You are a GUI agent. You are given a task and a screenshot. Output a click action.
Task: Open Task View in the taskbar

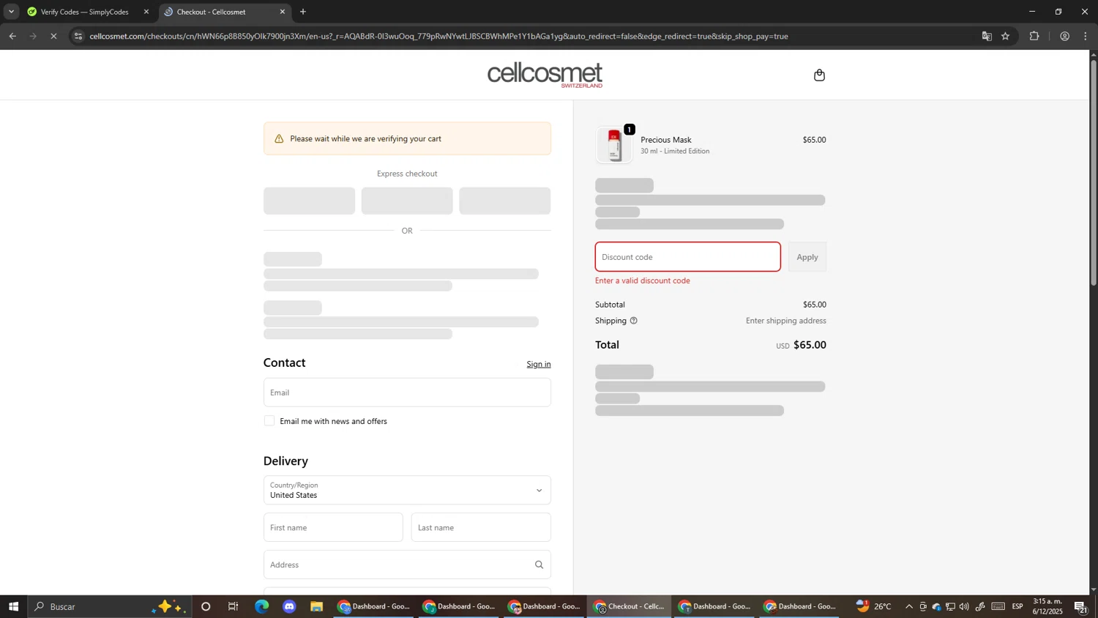pyautogui.click(x=234, y=606)
